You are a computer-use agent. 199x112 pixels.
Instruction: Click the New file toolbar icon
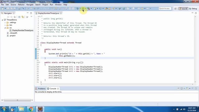[x=2, y=8]
